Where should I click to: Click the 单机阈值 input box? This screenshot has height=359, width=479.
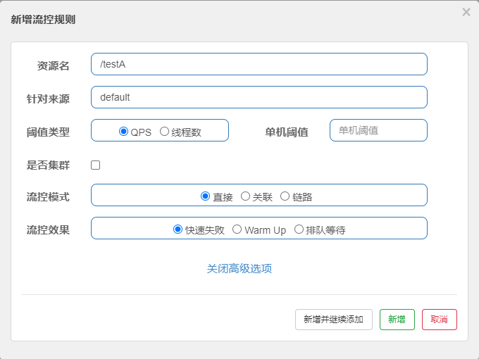click(x=378, y=130)
